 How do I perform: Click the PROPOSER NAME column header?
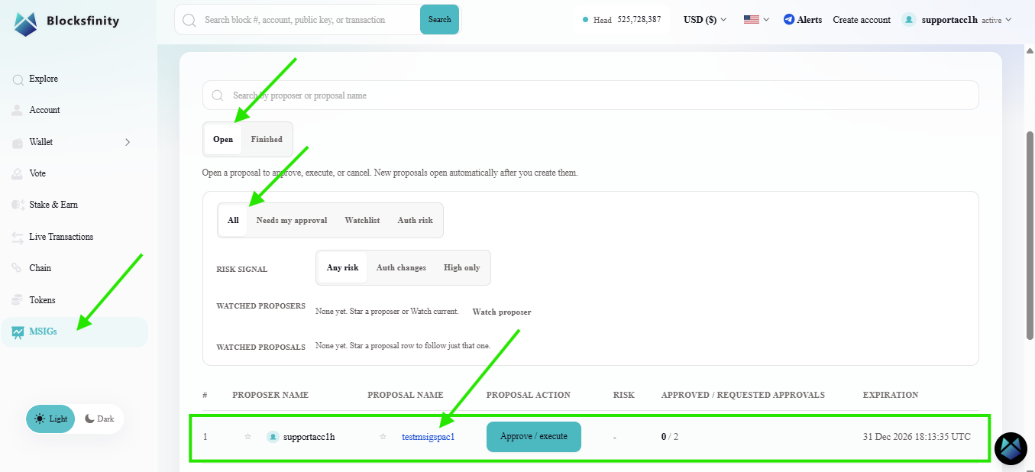pyautogui.click(x=270, y=395)
